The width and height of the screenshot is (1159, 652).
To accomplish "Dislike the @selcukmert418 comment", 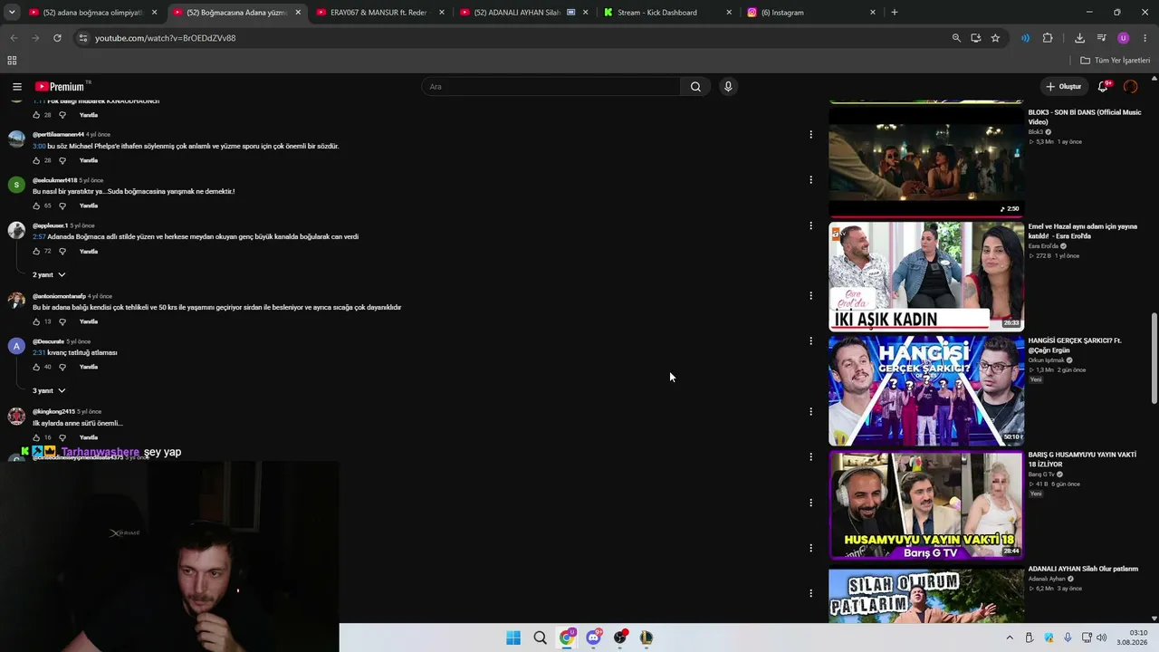I will point(62,206).
